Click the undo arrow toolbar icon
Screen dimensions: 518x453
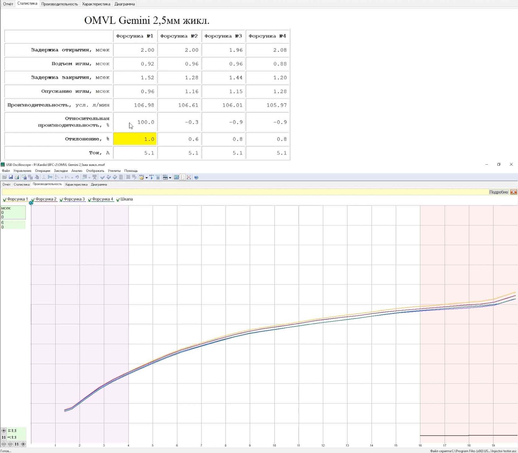point(77,177)
